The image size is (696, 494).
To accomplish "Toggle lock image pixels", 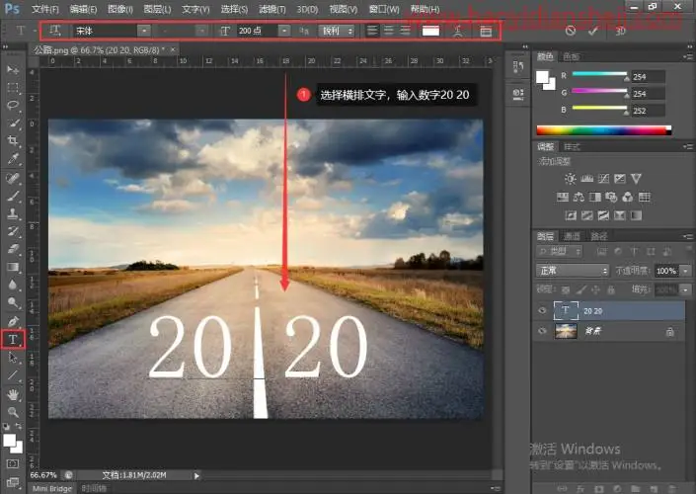I will (x=580, y=290).
